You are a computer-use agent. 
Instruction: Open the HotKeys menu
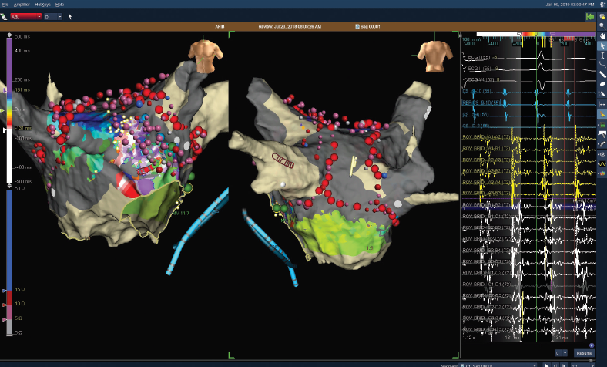tap(42, 5)
